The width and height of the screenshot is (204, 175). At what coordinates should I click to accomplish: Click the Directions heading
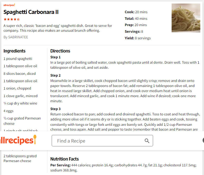tap(60, 51)
